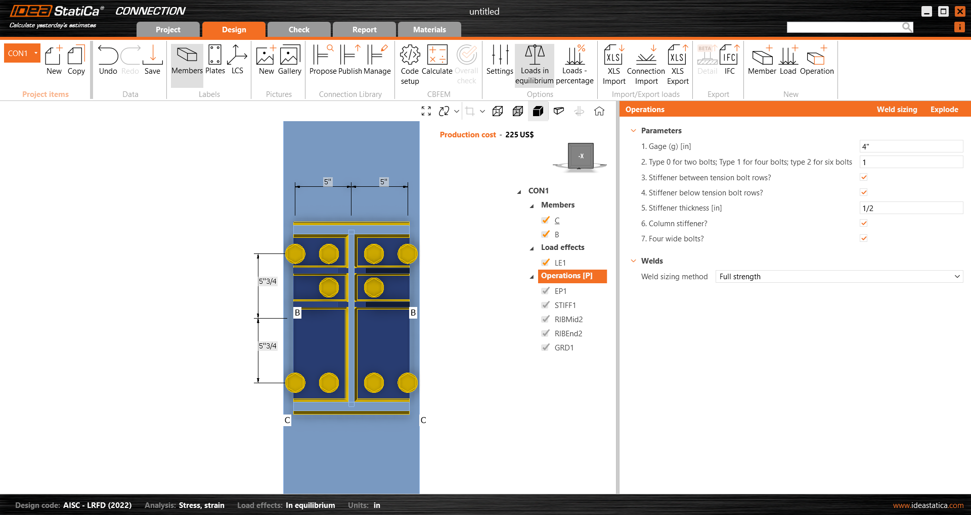Screen dimensions: 971x515
Task: Click the Stiffener thickness input field
Action: (x=911, y=208)
